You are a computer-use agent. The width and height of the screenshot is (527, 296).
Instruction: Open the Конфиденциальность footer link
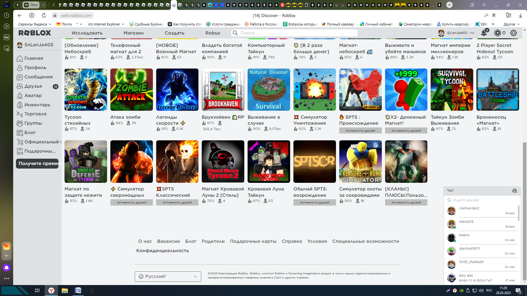point(162,250)
